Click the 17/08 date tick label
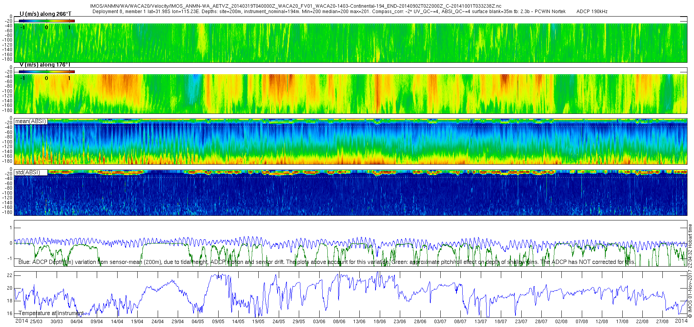This screenshot has height=327, width=694. [x=622, y=322]
